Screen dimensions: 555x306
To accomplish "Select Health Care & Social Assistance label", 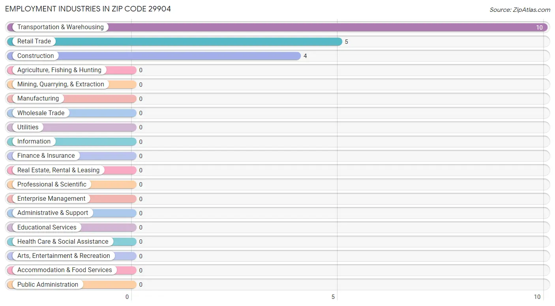I will point(63,241).
